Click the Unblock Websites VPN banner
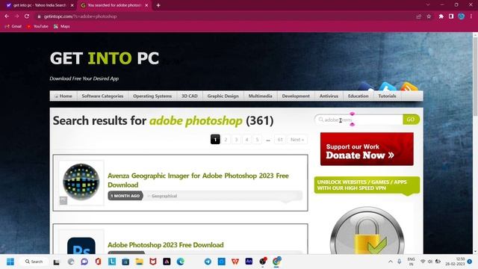Screen dimensions: 478x269 tap(367, 185)
